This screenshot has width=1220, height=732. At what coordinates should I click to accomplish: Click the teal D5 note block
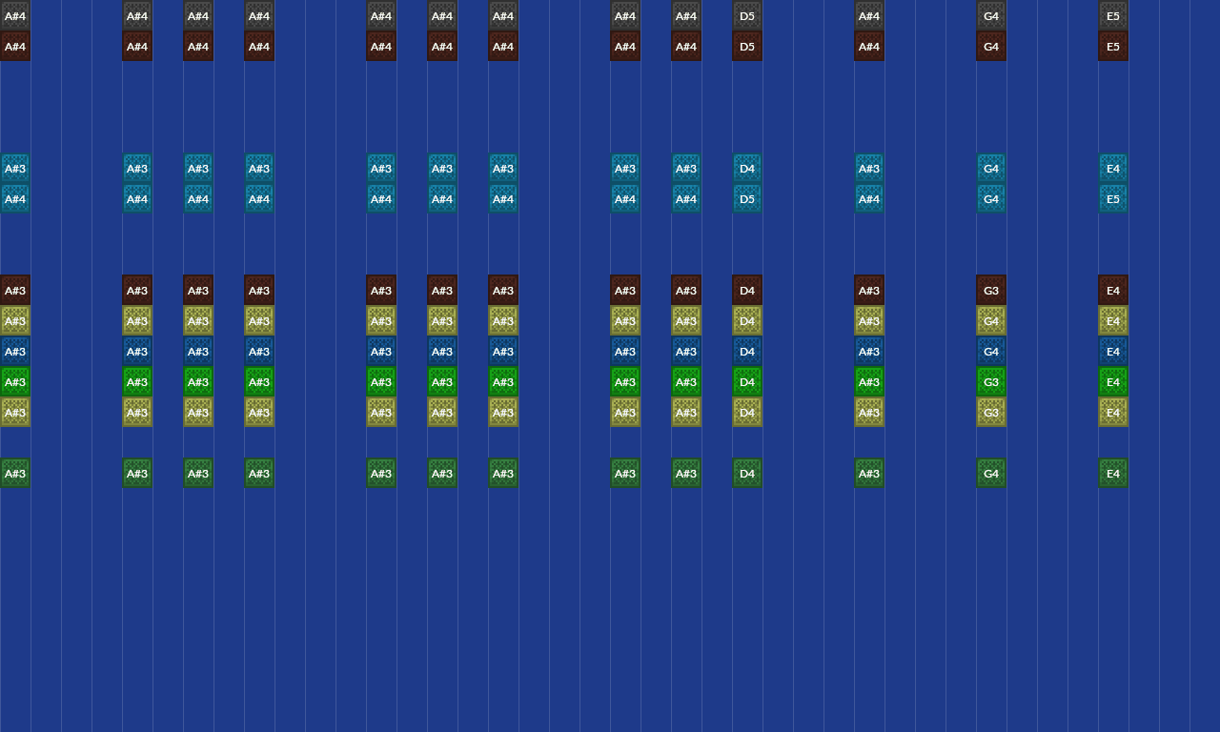747,198
